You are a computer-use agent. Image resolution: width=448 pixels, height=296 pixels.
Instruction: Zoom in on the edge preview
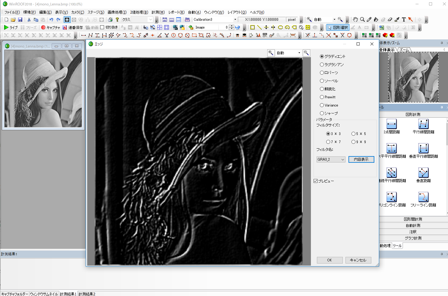pyautogui.click(x=271, y=53)
